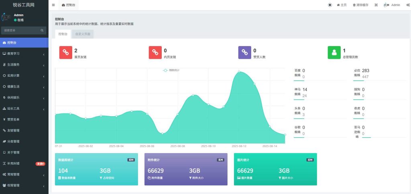The image size is (411, 194).
Task: Click the 锐谷工具网 site title
Action: click(24, 5)
